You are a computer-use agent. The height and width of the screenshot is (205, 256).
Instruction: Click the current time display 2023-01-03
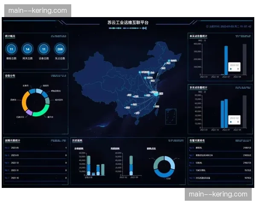click(229, 26)
